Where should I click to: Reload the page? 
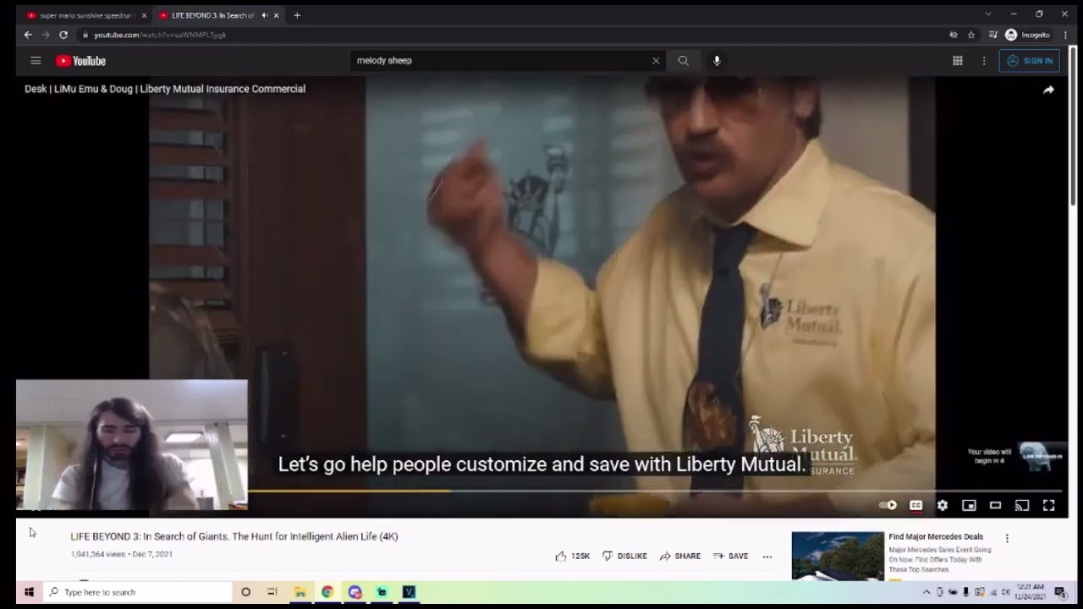click(63, 35)
